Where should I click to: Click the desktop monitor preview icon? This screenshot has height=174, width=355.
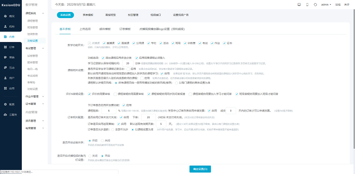(x=299, y=4)
